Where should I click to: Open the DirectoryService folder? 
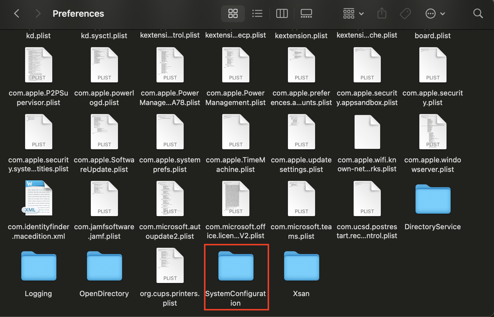[x=432, y=198]
